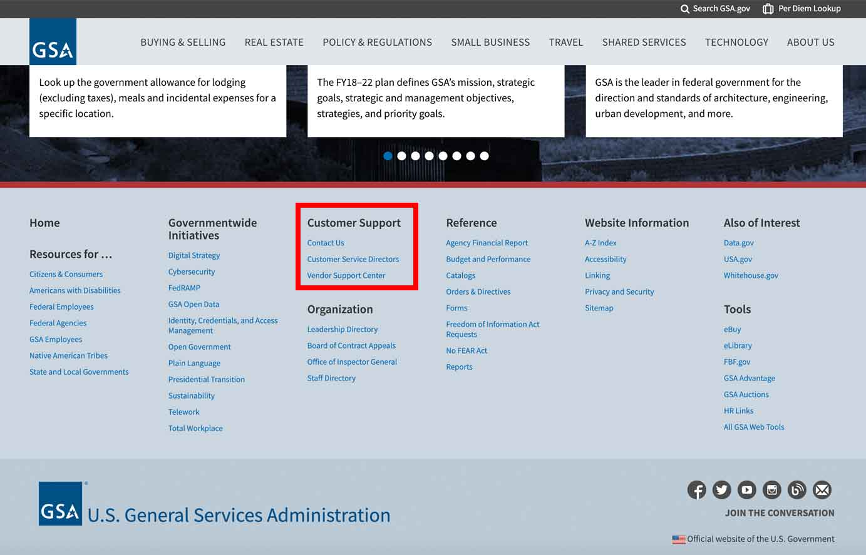866x555 pixels.
Task: Open the About Us menu item
Action: point(810,43)
